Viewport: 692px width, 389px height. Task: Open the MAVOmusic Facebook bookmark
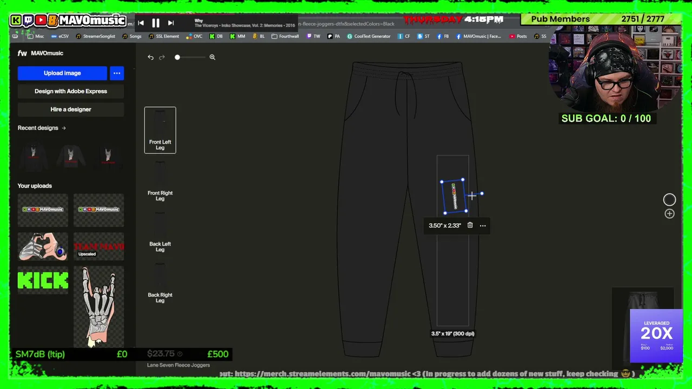click(x=478, y=36)
